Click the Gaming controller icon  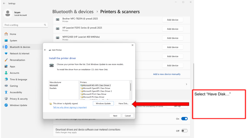6,86
